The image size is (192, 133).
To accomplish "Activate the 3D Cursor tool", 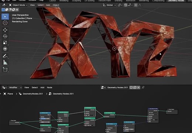I will [5, 23].
